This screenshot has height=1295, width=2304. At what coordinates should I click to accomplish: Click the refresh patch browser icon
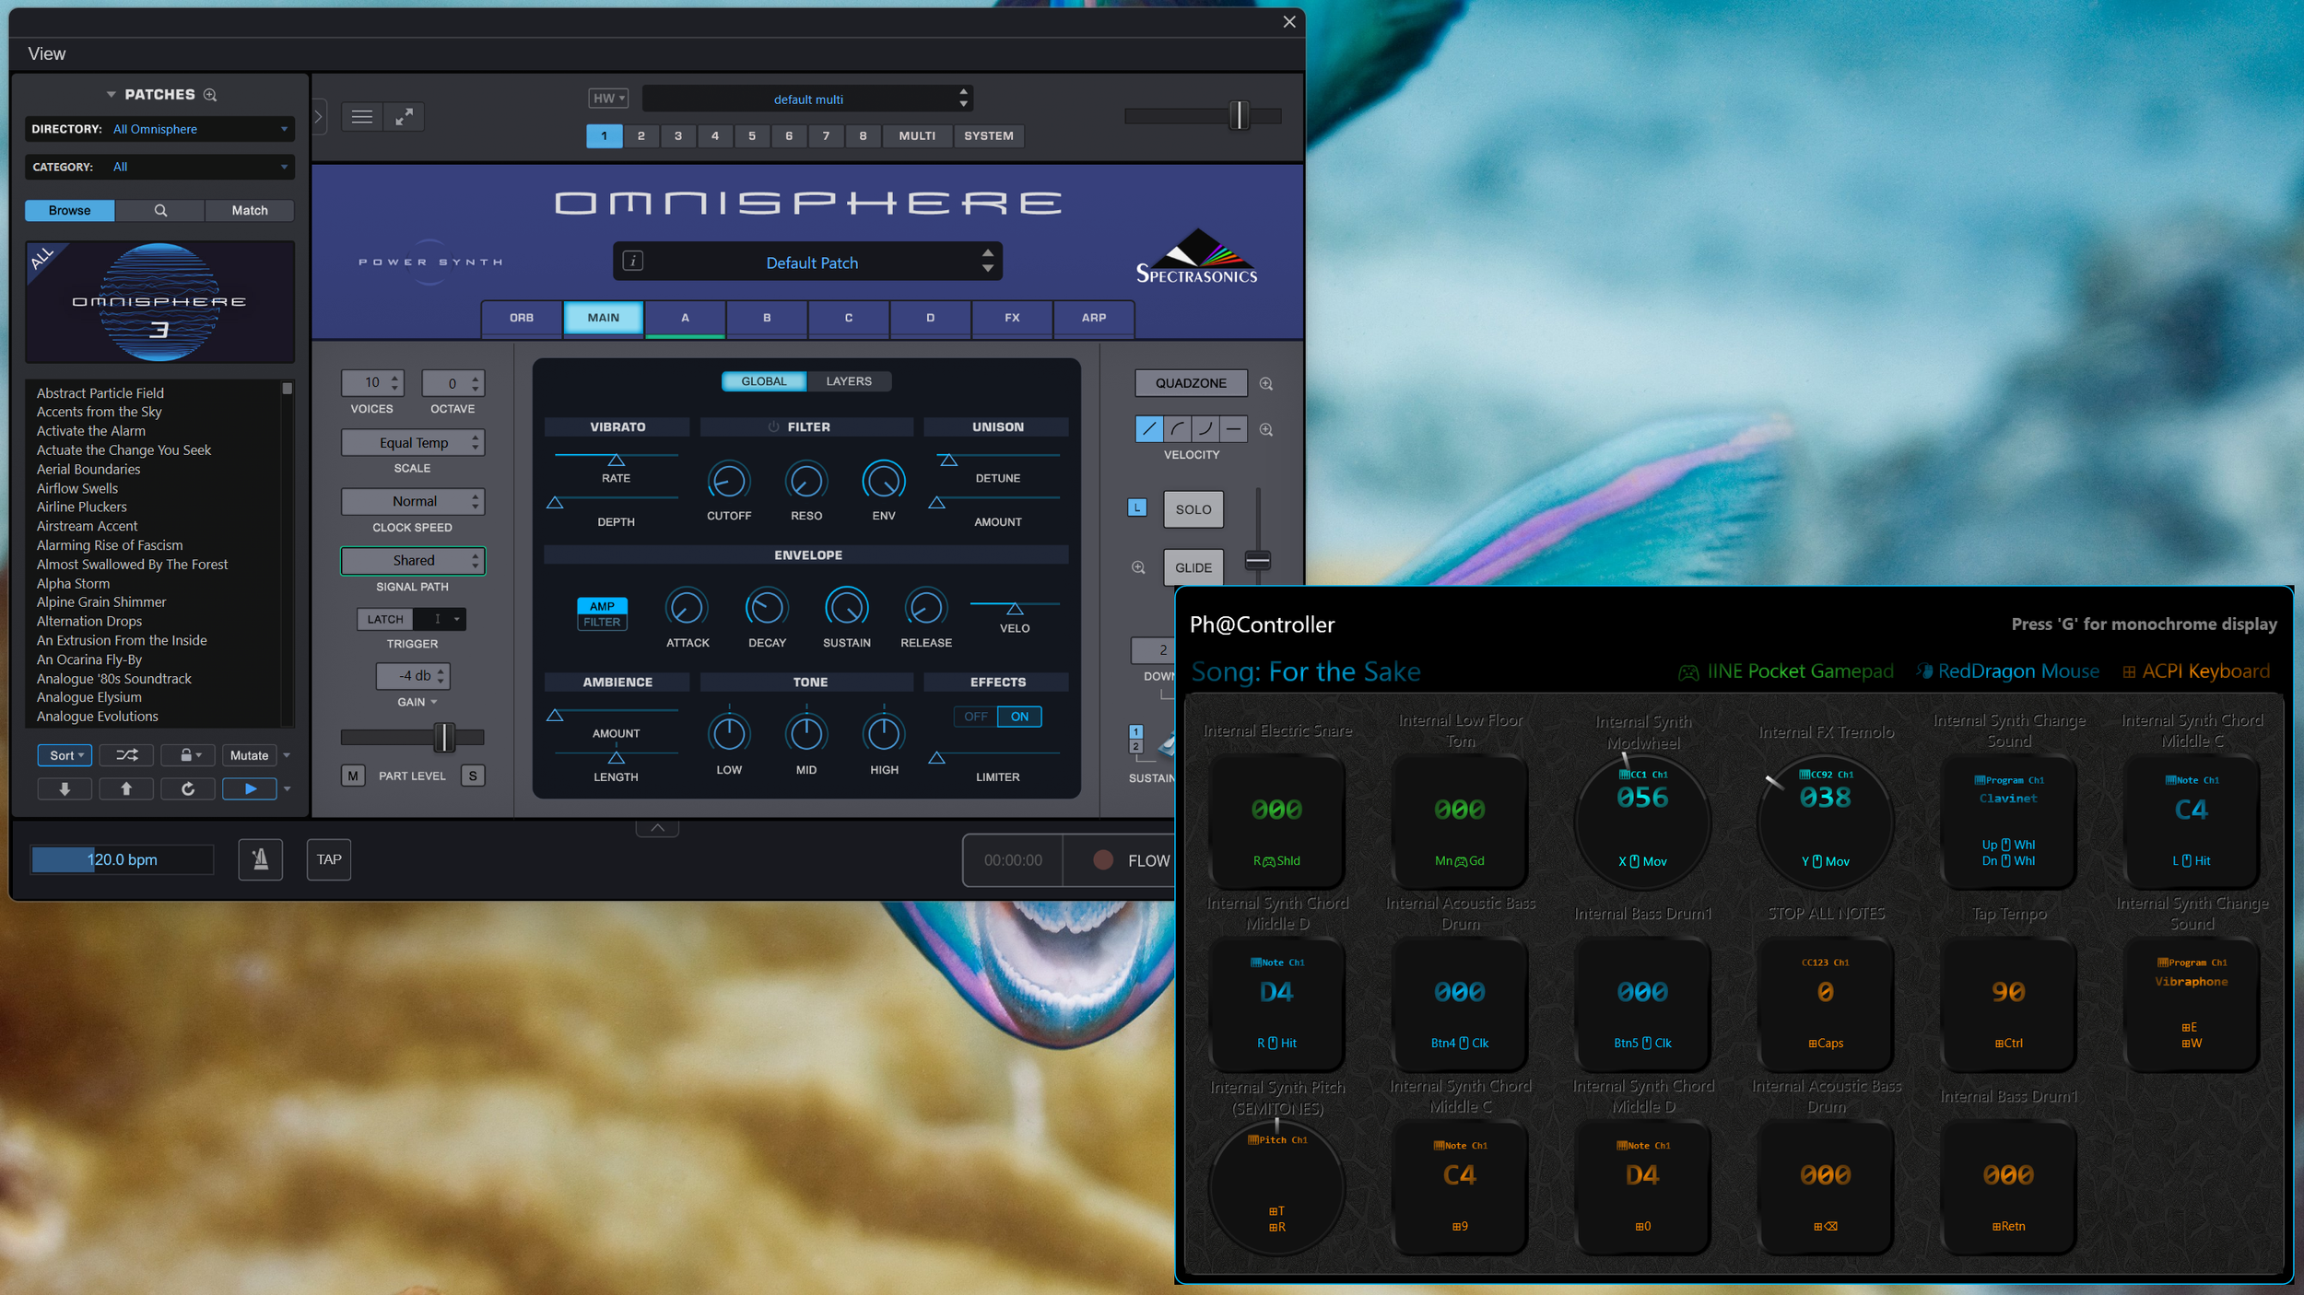[x=188, y=789]
